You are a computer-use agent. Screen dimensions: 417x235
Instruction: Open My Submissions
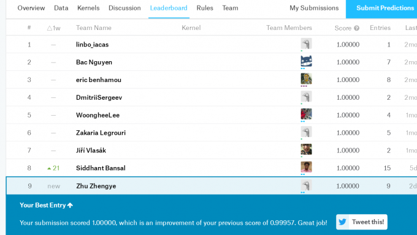pos(314,8)
